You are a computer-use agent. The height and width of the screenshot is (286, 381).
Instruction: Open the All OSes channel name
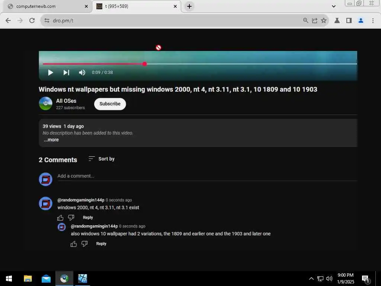pos(66,101)
